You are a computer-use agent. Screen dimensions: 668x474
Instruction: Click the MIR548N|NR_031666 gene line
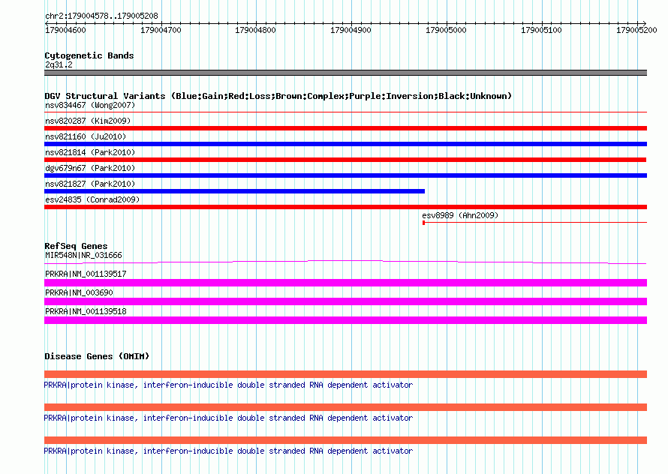click(x=345, y=262)
